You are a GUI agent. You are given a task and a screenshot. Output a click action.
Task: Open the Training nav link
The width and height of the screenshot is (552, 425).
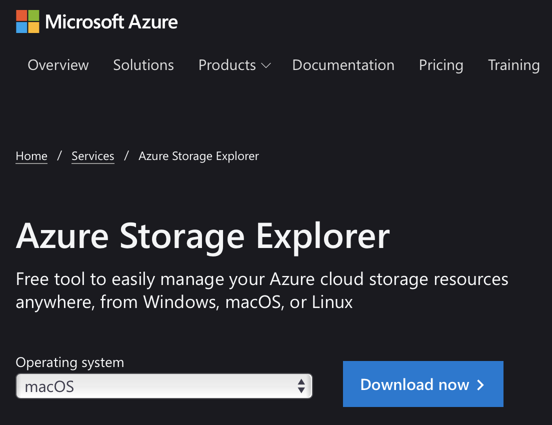(513, 65)
